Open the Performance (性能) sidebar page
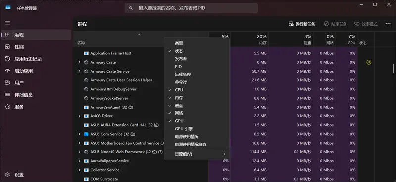 [x=37, y=47]
